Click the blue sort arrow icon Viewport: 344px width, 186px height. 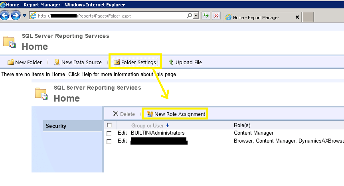tap(168, 125)
